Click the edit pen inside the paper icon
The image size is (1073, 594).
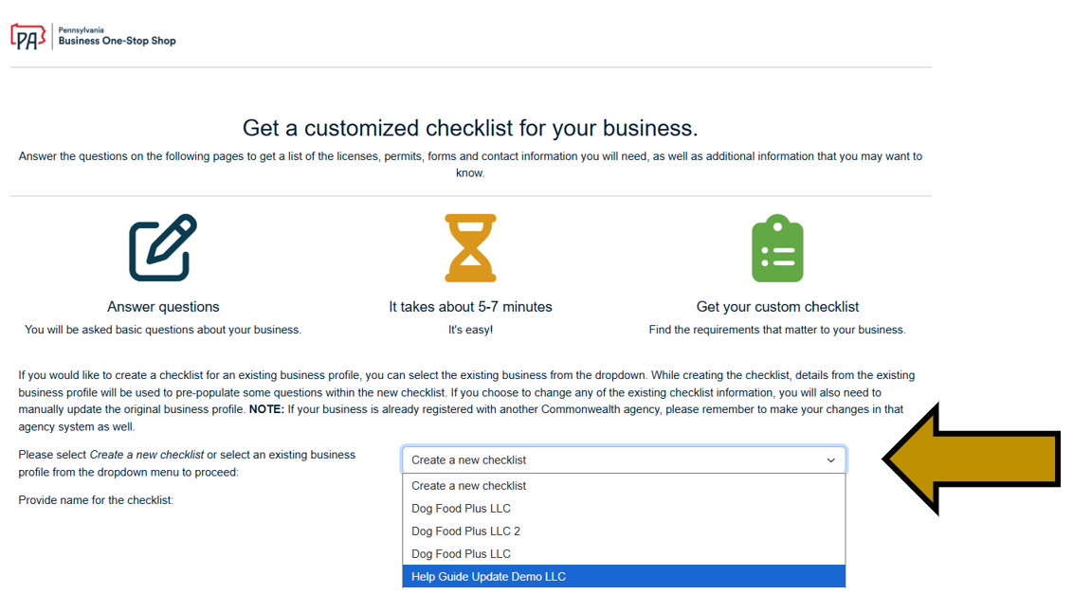point(171,237)
